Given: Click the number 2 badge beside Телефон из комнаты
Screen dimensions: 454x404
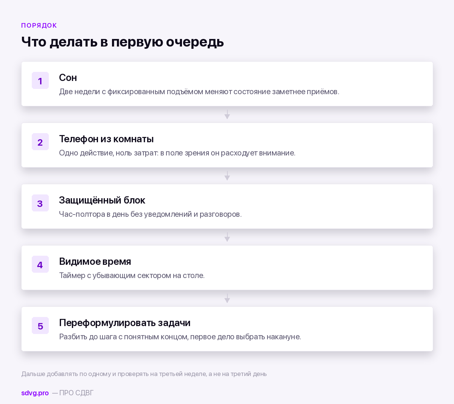Looking at the screenshot, I should [40, 142].
